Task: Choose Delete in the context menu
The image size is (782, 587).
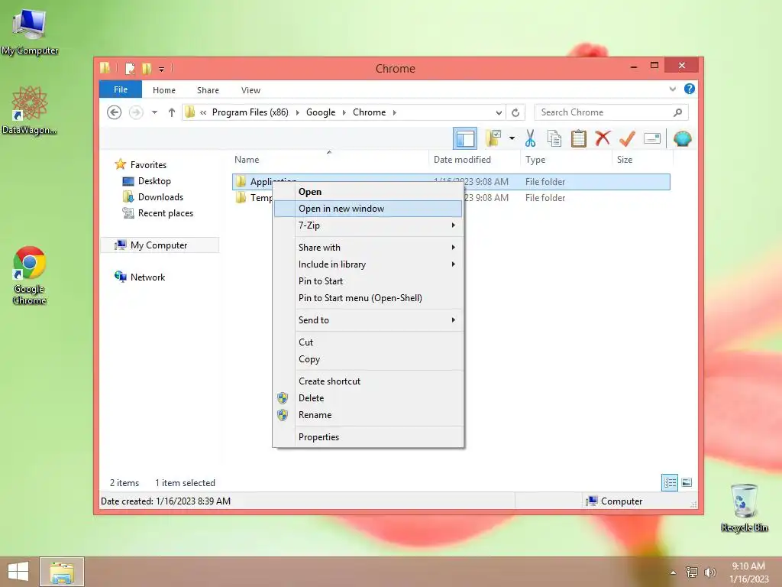Action: pyautogui.click(x=369, y=397)
